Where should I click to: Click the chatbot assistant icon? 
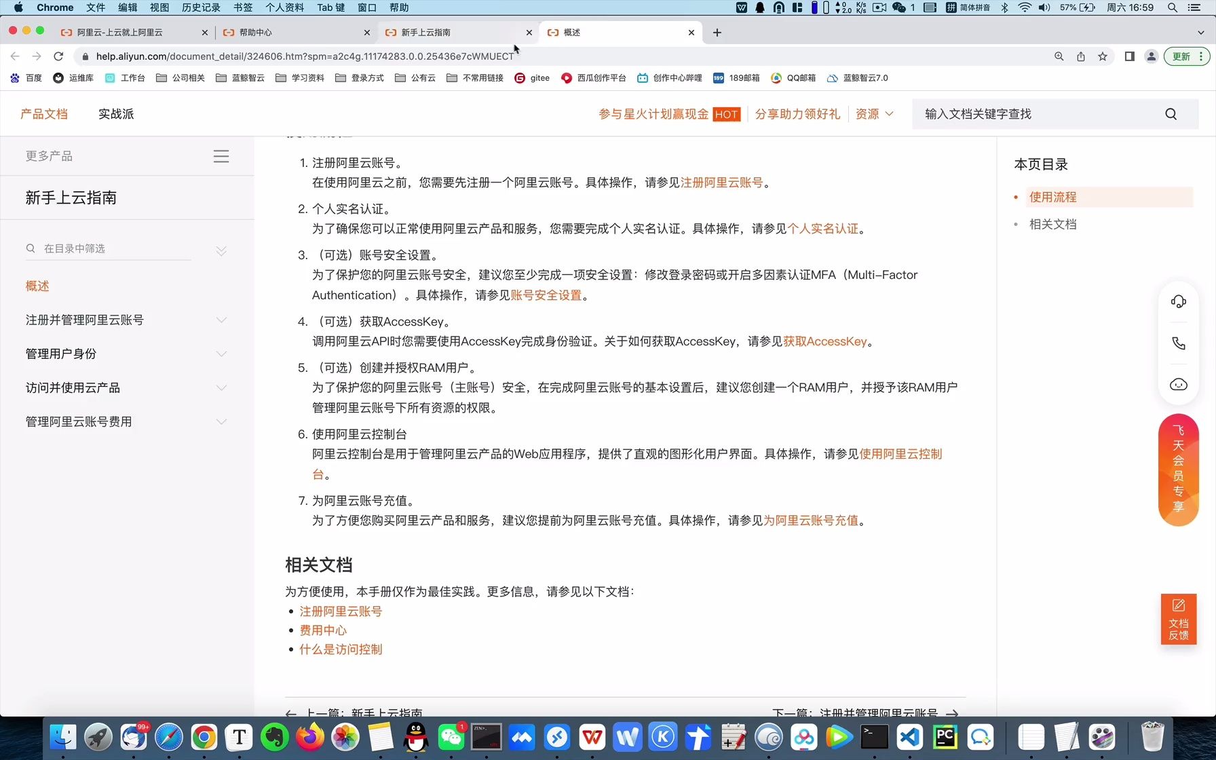(x=1179, y=385)
